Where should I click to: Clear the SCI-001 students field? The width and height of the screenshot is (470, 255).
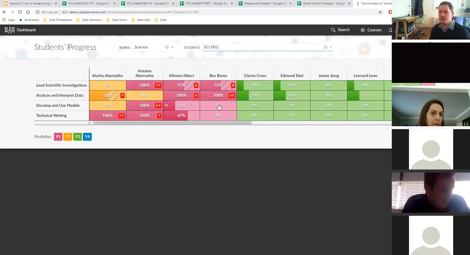pos(325,47)
